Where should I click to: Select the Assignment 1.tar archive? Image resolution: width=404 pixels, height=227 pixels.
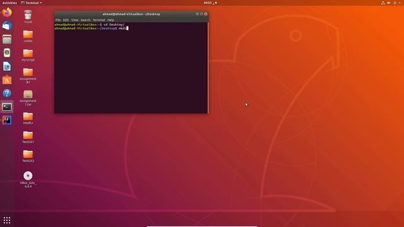click(x=28, y=98)
